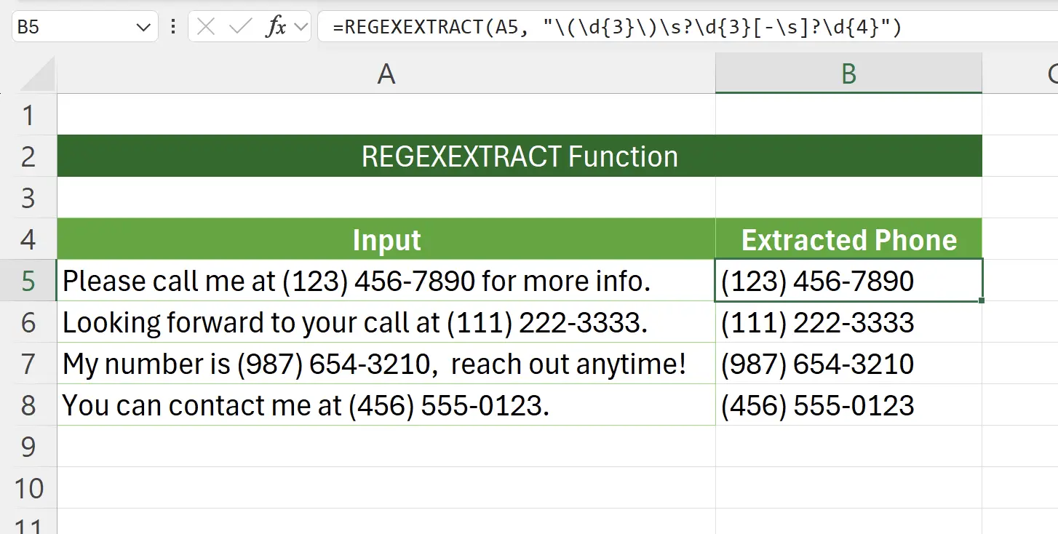Click the Cancel X icon in formula bar

(x=206, y=26)
